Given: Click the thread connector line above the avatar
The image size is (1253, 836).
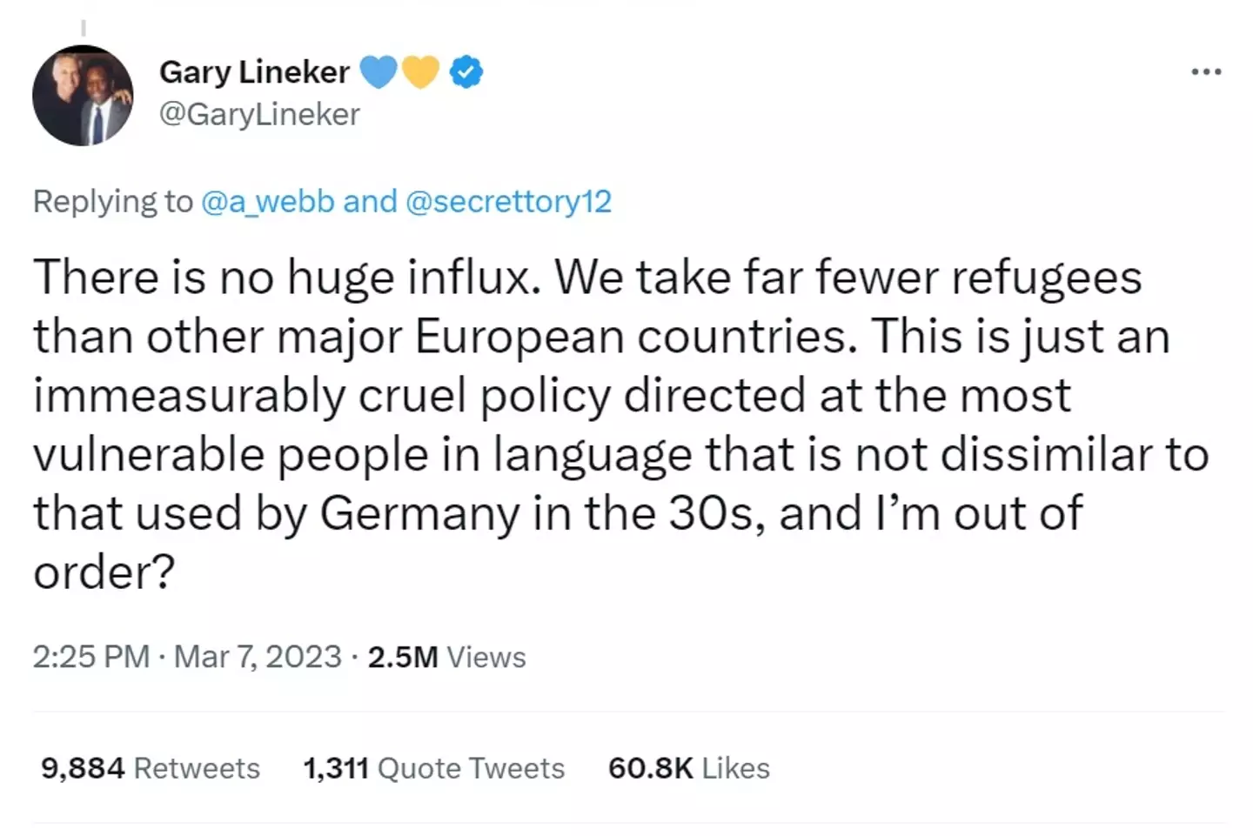Looking at the screenshot, I should 84,28.
